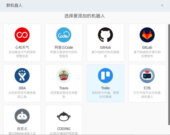Click the GitLab title label

[147, 47]
